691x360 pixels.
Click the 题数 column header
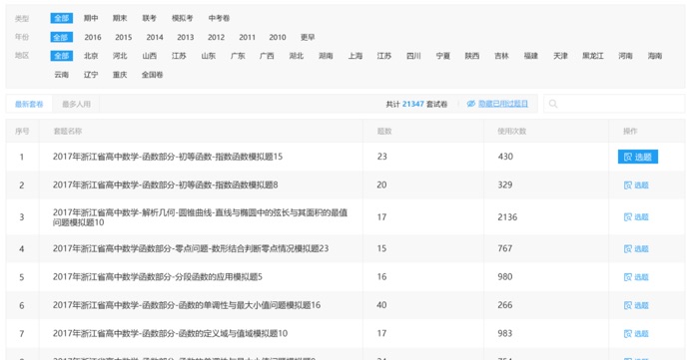click(x=384, y=132)
